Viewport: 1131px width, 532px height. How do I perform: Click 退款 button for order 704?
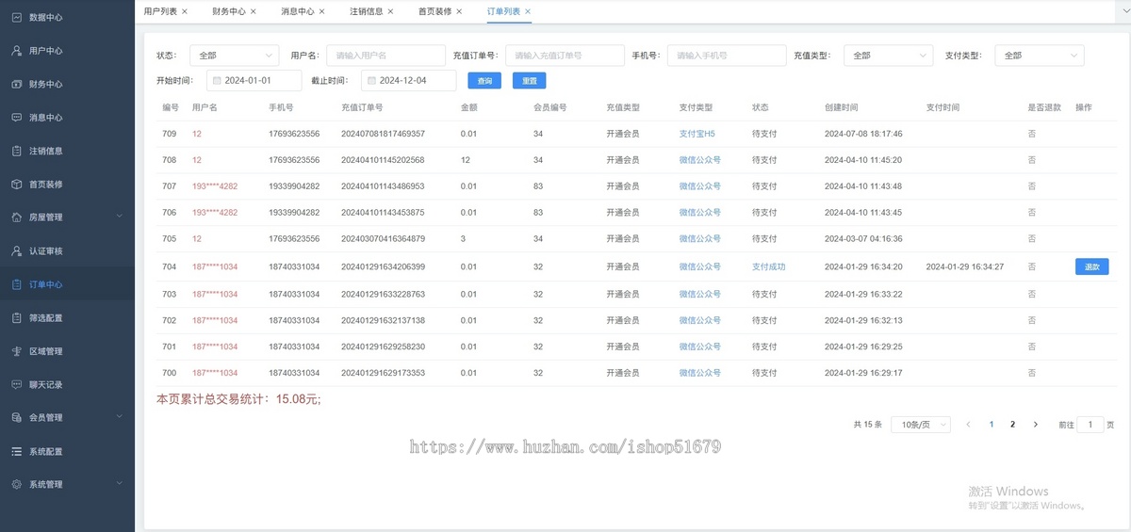tap(1092, 267)
